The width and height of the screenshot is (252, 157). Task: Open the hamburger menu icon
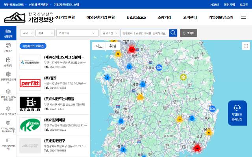[243, 17]
